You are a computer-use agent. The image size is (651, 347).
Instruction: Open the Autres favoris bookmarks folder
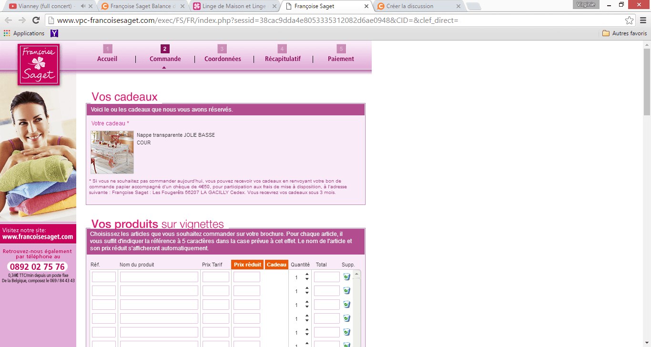point(625,33)
